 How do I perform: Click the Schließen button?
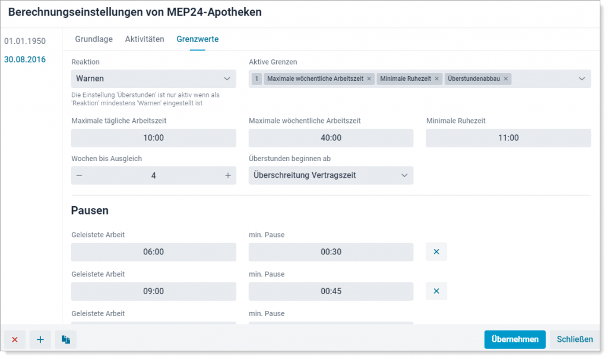pos(575,339)
